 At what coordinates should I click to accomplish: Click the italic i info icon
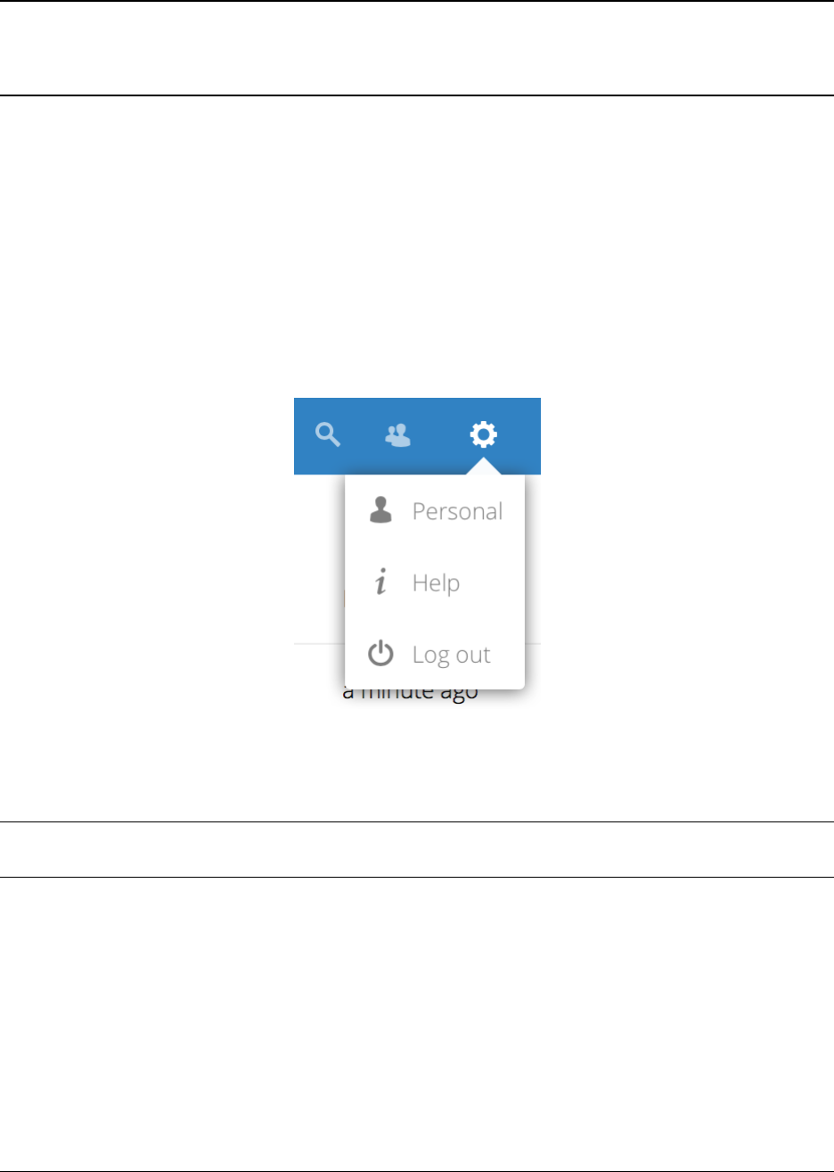click(x=380, y=582)
